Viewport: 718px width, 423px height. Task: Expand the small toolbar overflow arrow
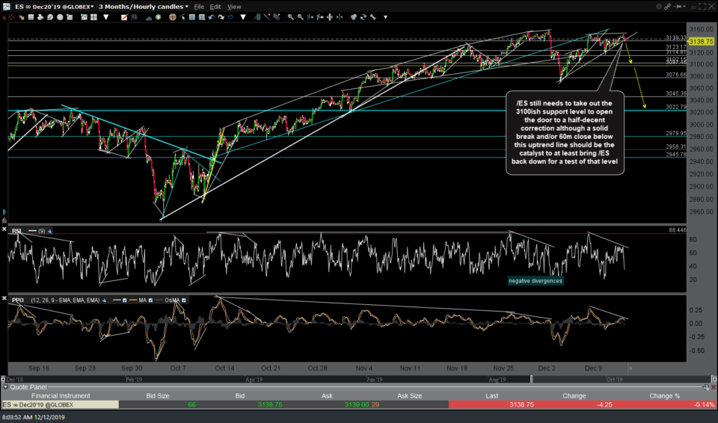click(386, 17)
